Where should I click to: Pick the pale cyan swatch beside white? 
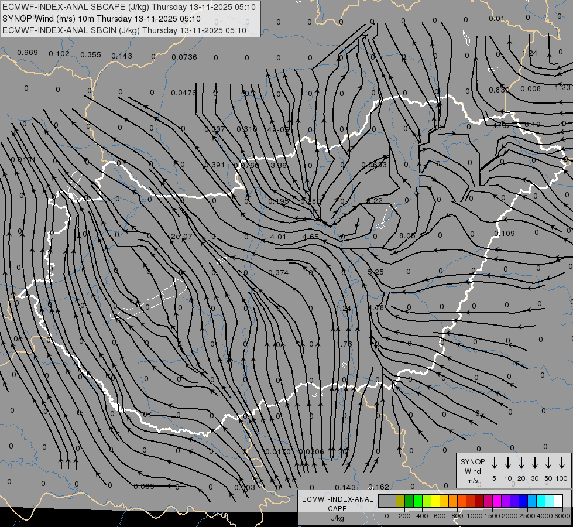tap(549, 501)
